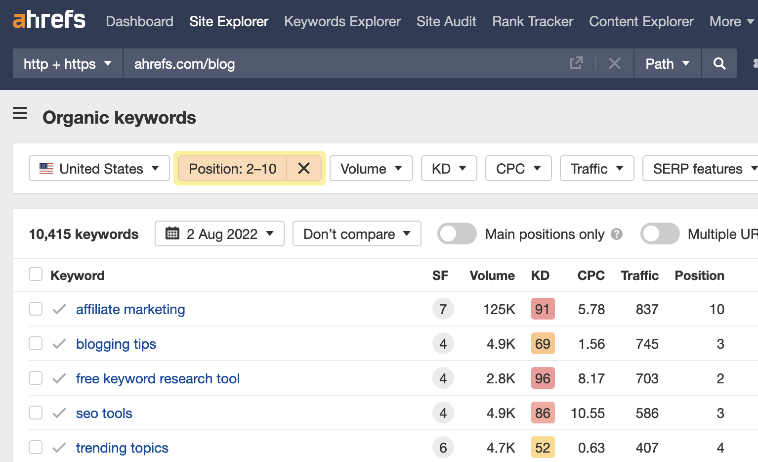Remove the Position 2–10 filter via its X
The width and height of the screenshot is (758, 462).
coord(303,169)
